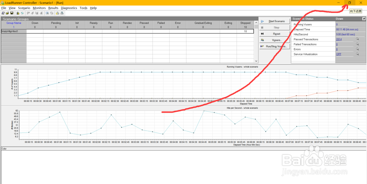Click the Group Name column header

pos(14,23)
